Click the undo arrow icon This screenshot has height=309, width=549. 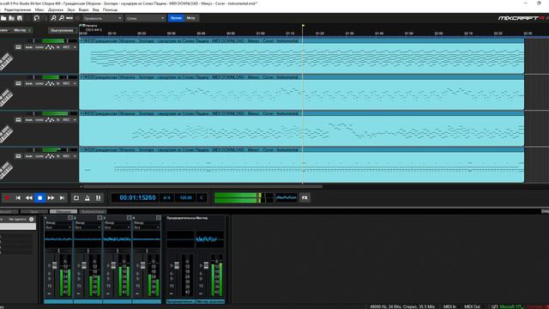(36, 18)
